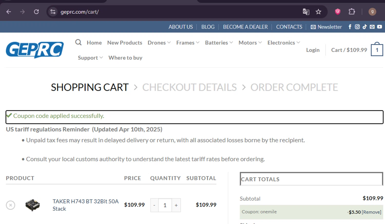Click the address bar URL geprc.com/cart/
Image resolution: width=385 pixels, height=224 pixels.
tap(80, 12)
